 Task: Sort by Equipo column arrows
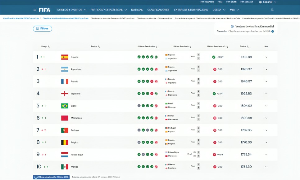[99, 46]
